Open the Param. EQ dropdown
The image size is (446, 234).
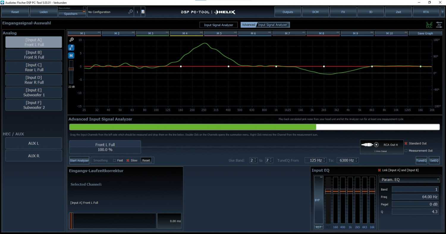pyautogui.click(x=409, y=180)
